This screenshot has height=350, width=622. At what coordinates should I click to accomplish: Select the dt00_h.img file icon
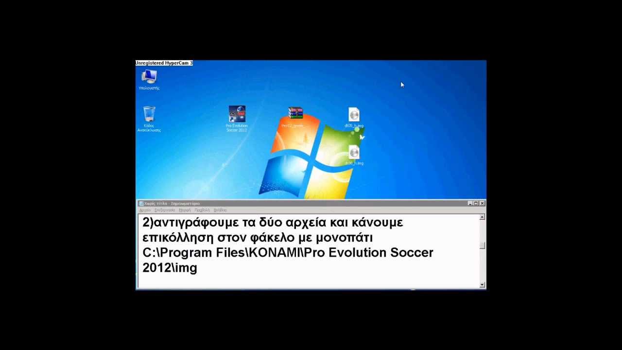[354, 155]
